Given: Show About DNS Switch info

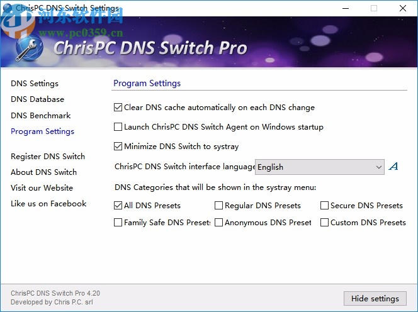Looking at the screenshot, I should point(43,172).
